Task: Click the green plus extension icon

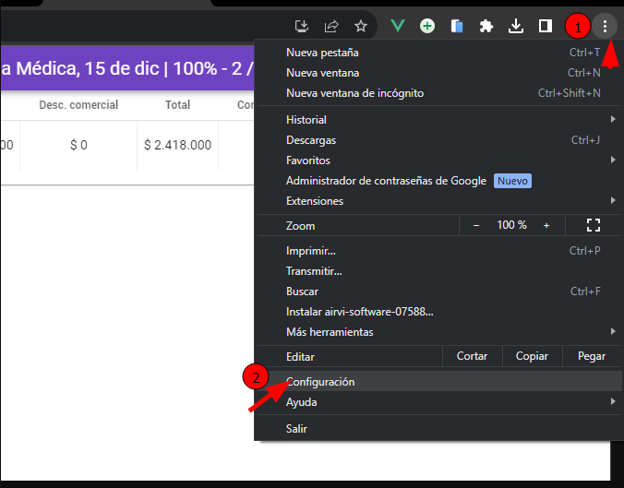Action: (x=427, y=26)
